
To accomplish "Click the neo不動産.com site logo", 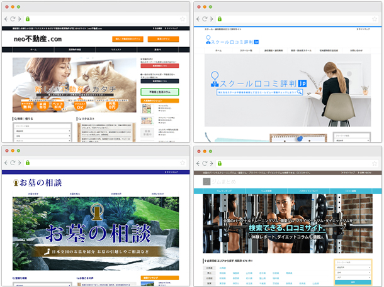I will pyautogui.click(x=38, y=39).
